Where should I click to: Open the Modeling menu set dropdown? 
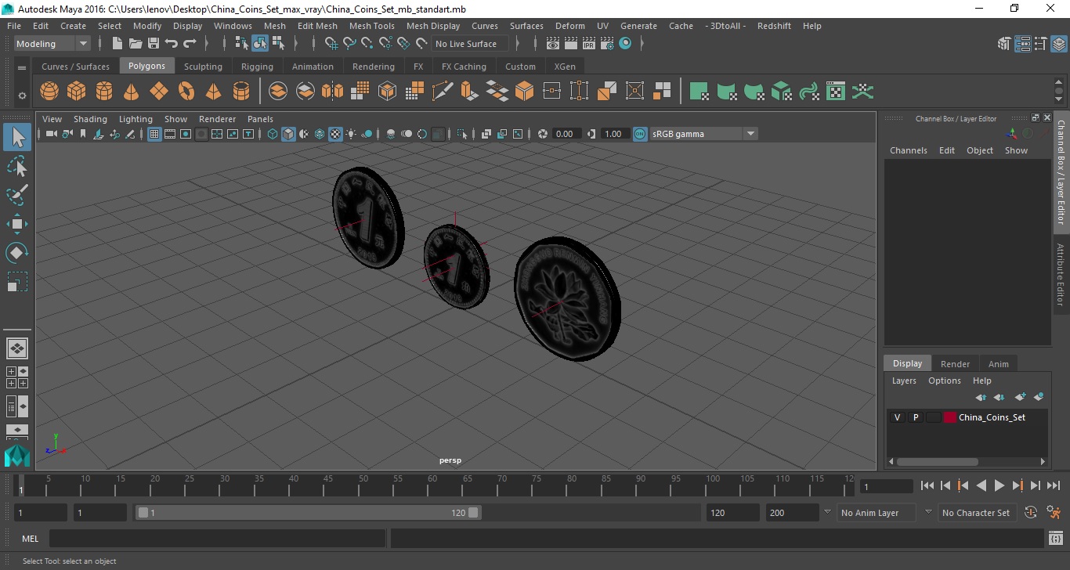point(52,44)
